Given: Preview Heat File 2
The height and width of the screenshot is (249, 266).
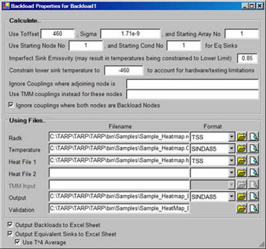Looking at the screenshot, I should point(254,172).
